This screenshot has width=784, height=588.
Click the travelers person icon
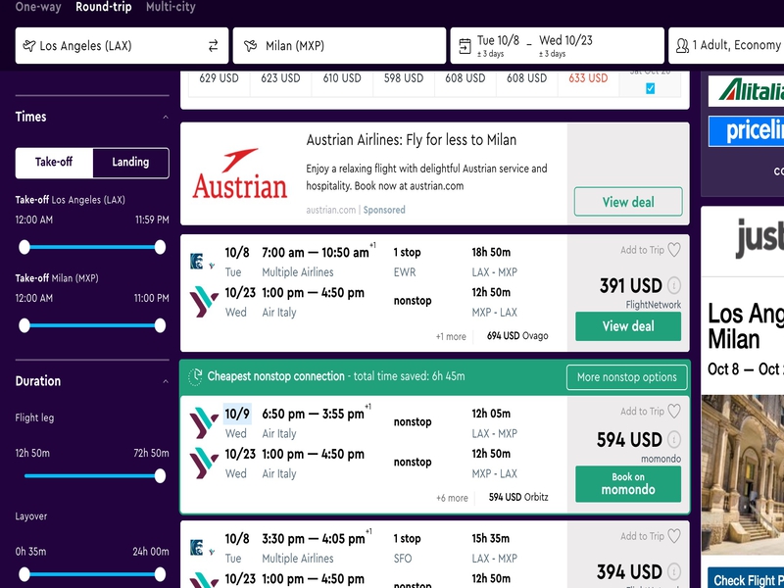point(682,45)
